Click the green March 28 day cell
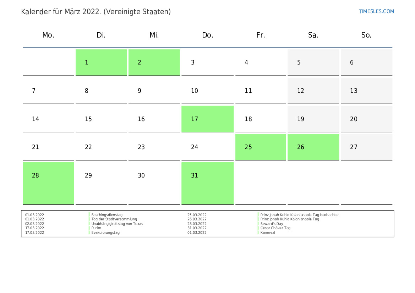The width and height of the screenshot is (415, 293). 48,183
